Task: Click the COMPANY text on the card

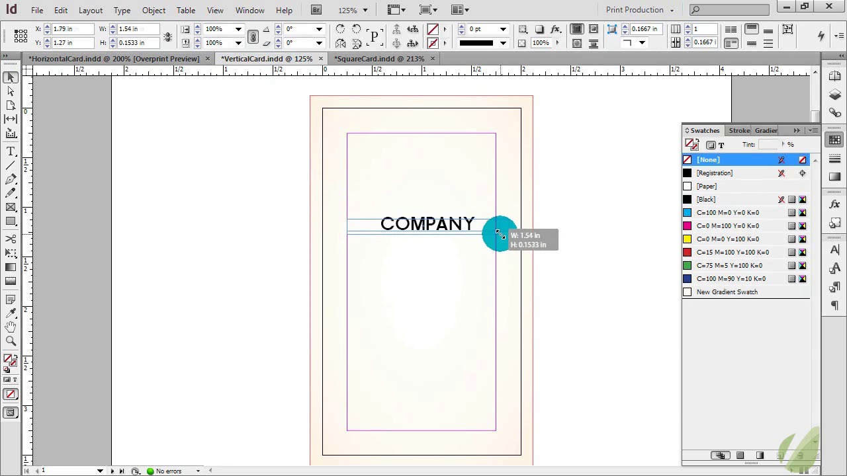Action: 427,224
